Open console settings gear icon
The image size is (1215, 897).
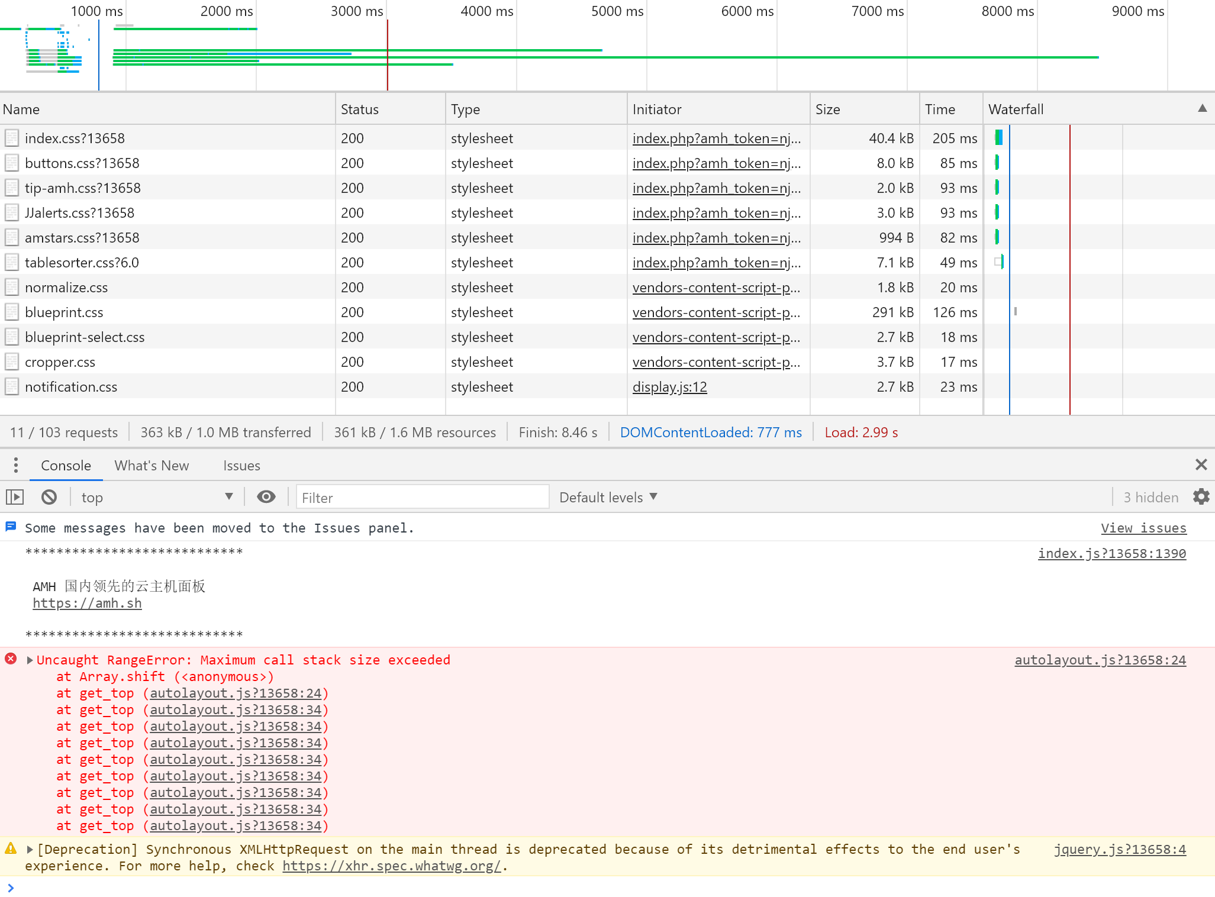(1201, 496)
